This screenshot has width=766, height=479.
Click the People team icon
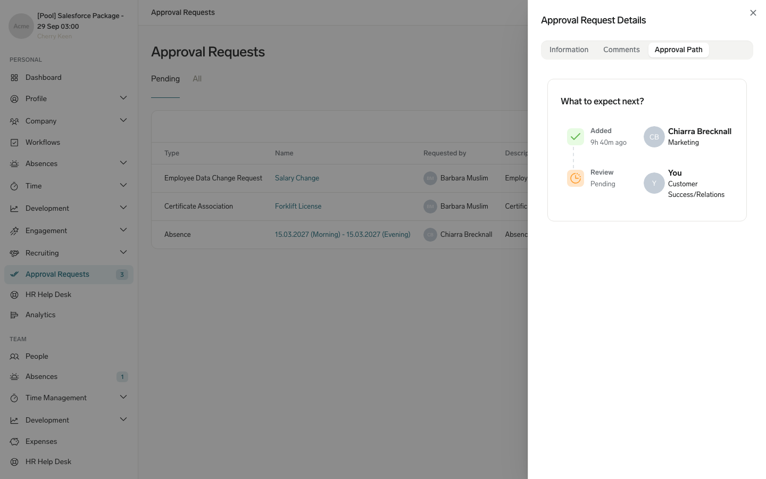click(14, 357)
